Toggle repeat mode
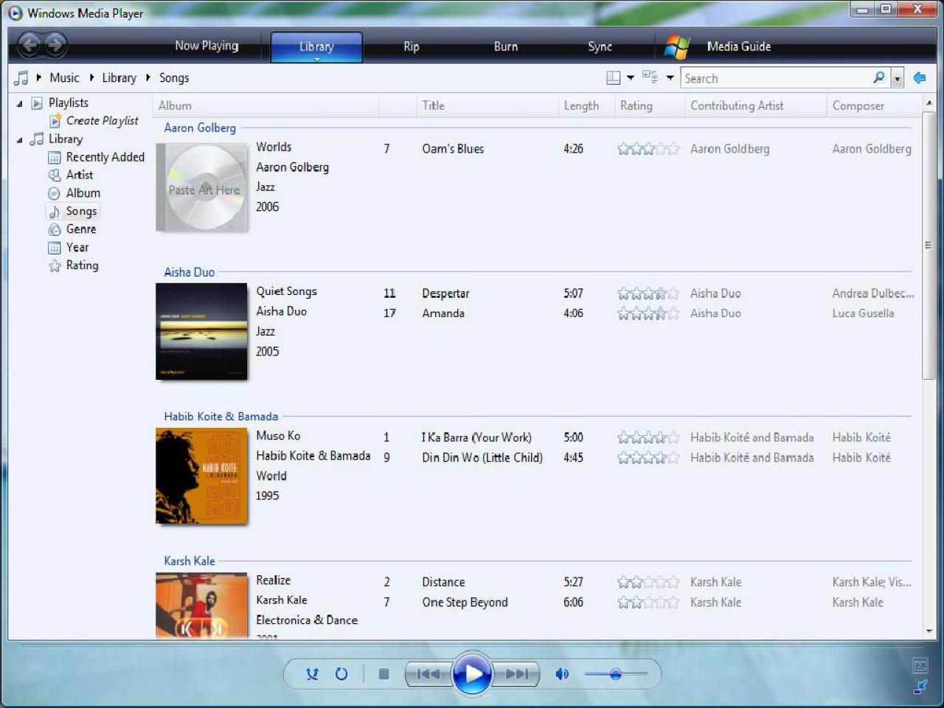This screenshot has width=944, height=708. click(x=341, y=673)
